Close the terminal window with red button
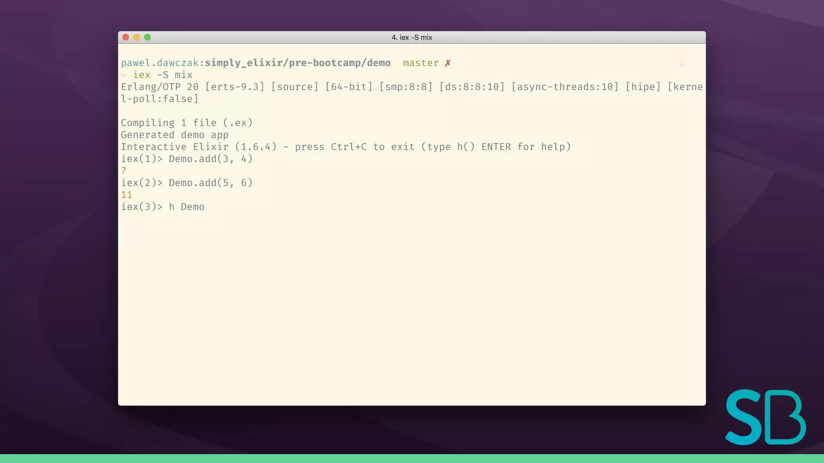The image size is (824, 463). click(126, 37)
